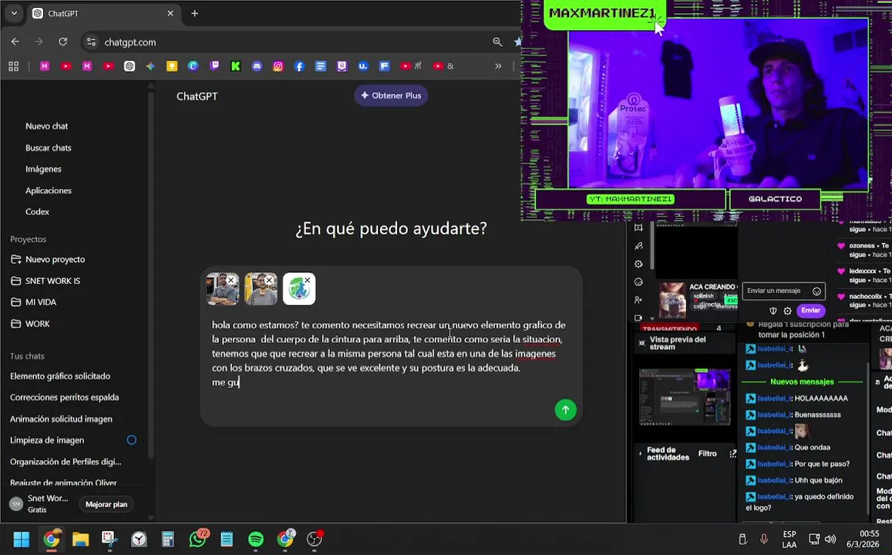Click the stream manager settings gear icon
The width and height of the screenshot is (892, 555).
coord(638,264)
